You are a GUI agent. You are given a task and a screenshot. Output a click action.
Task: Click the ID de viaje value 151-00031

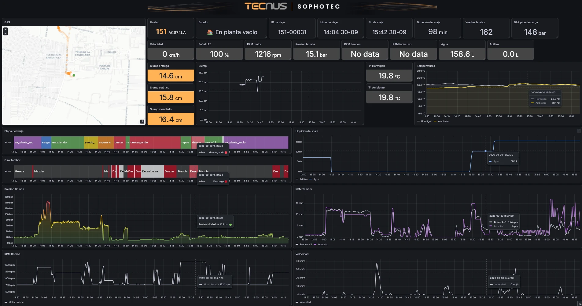tap(292, 32)
